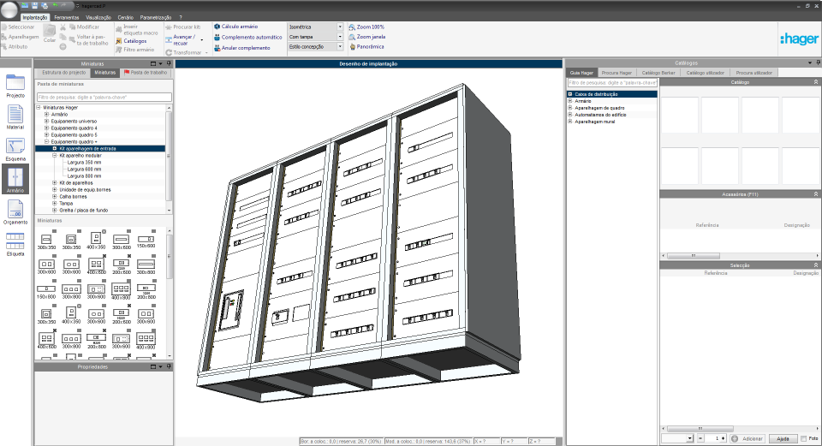
Task: Open the Material sidebar icon
Action: [15, 116]
